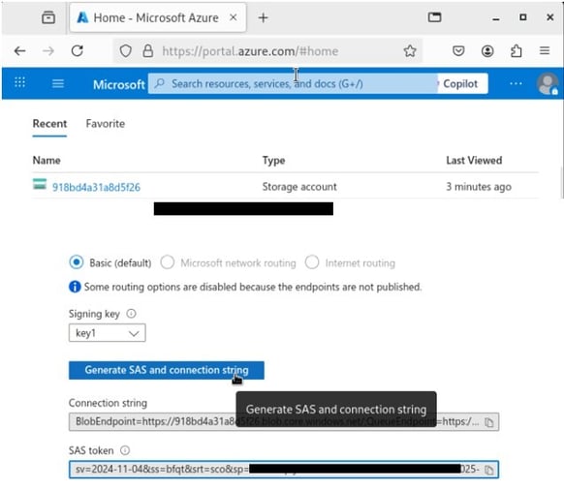Switch to the Recent tab
The image size is (564, 490).
tap(49, 124)
